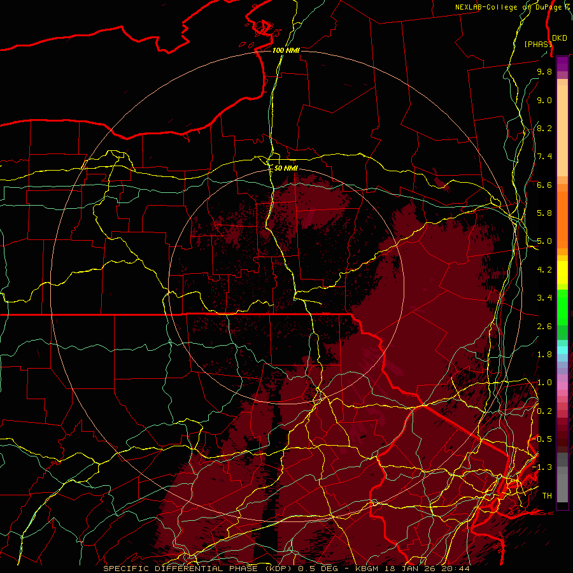This screenshot has height=573, width=573.
Task: Click the 6.6 value on the color scale
Action: click(x=544, y=185)
